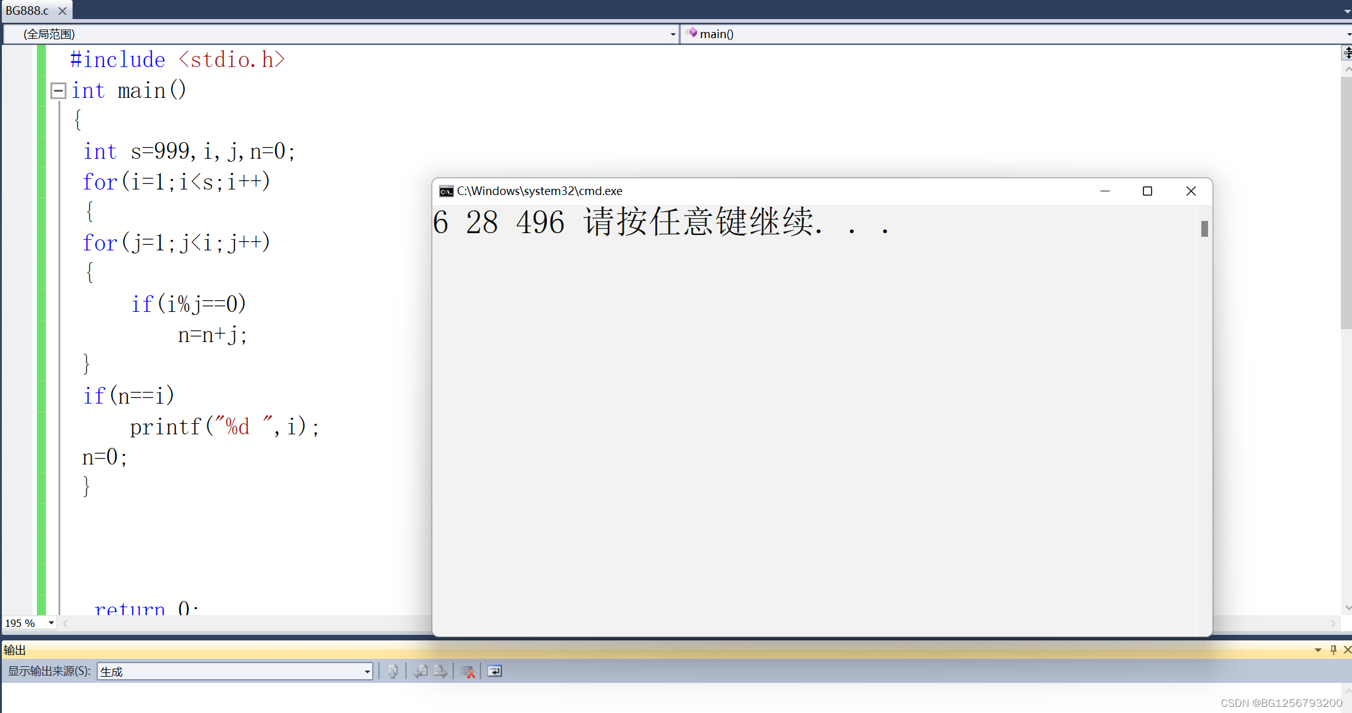This screenshot has height=713, width=1352.
Task: Open the cmd.exe window system menu icon
Action: 446,191
